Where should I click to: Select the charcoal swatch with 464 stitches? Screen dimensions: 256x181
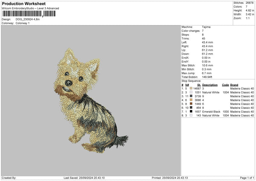191,108
